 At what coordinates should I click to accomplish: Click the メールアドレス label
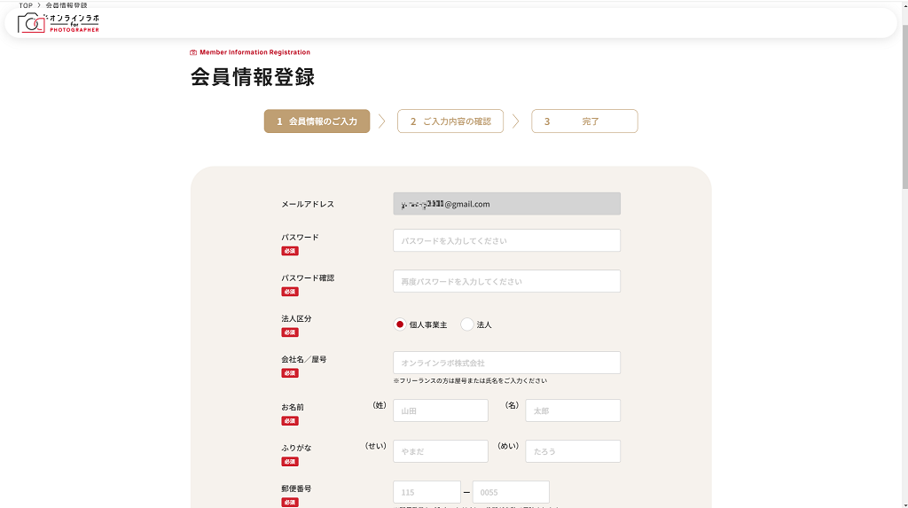click(308, 204)
